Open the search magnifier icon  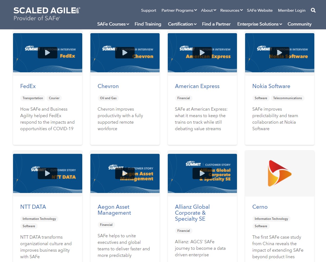click(313, 10)
